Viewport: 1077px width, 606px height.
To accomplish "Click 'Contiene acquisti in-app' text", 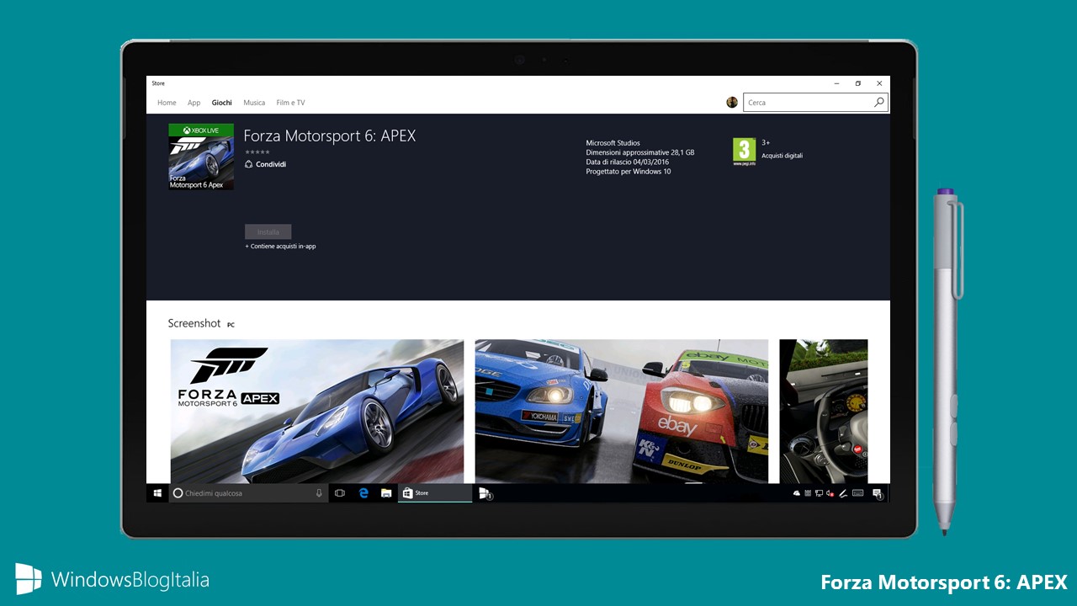I will [280, 247].
